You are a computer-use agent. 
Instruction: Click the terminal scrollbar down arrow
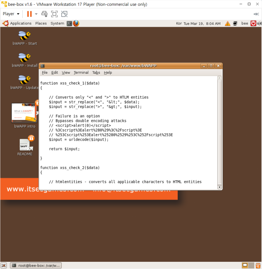[x=219, y=187]
